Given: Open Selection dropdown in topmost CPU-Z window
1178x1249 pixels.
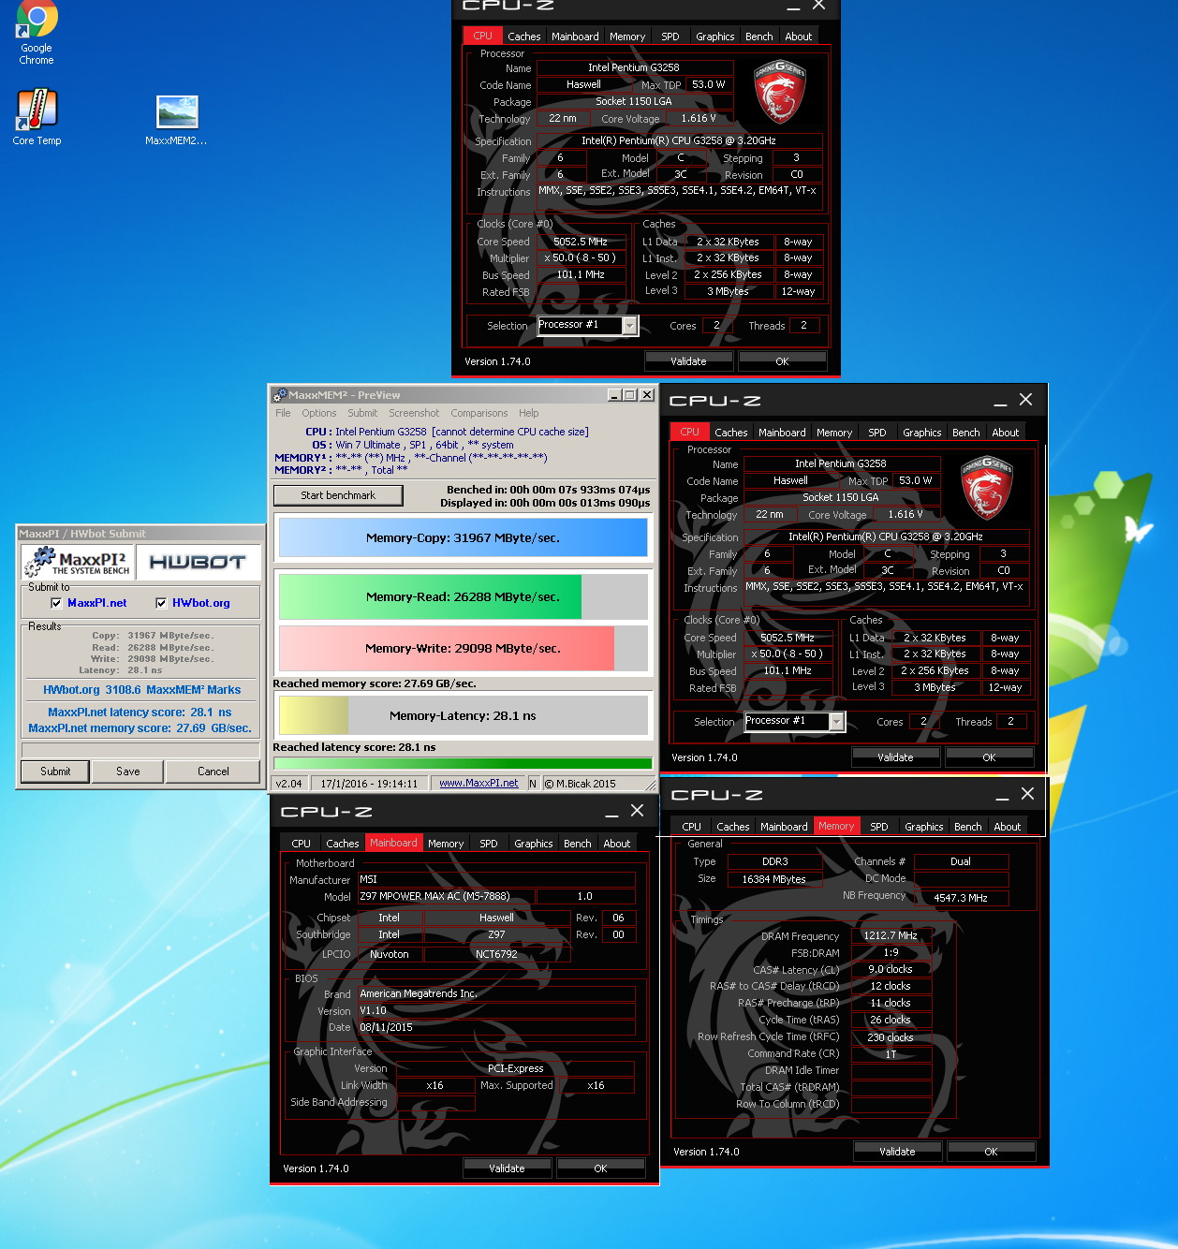Looking at the screenshot, I should [630, 326].
